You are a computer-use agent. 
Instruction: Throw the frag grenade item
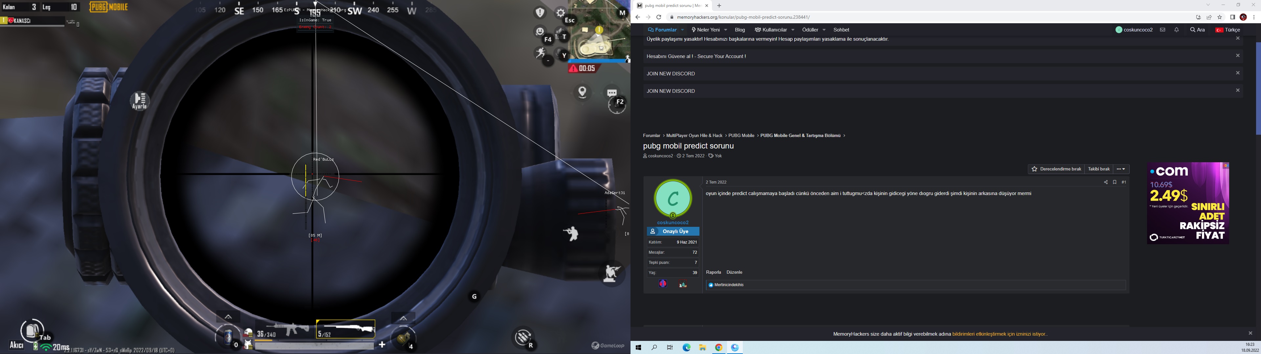(403, 338)
